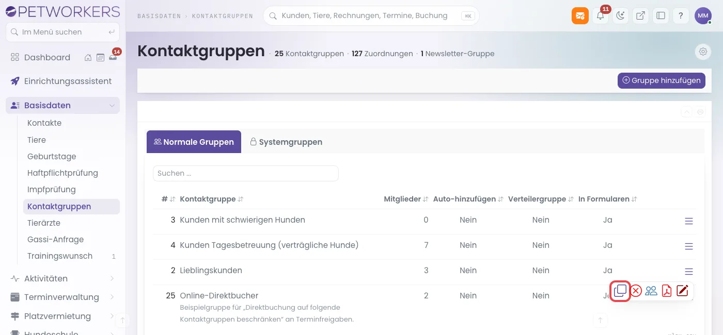723x335 pixels.
Task: Collapse the Basisdaten menu section
Action: coord(112,105)
